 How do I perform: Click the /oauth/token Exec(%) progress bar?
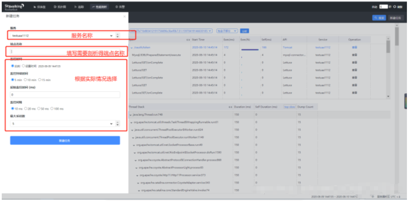click(250, 49)
